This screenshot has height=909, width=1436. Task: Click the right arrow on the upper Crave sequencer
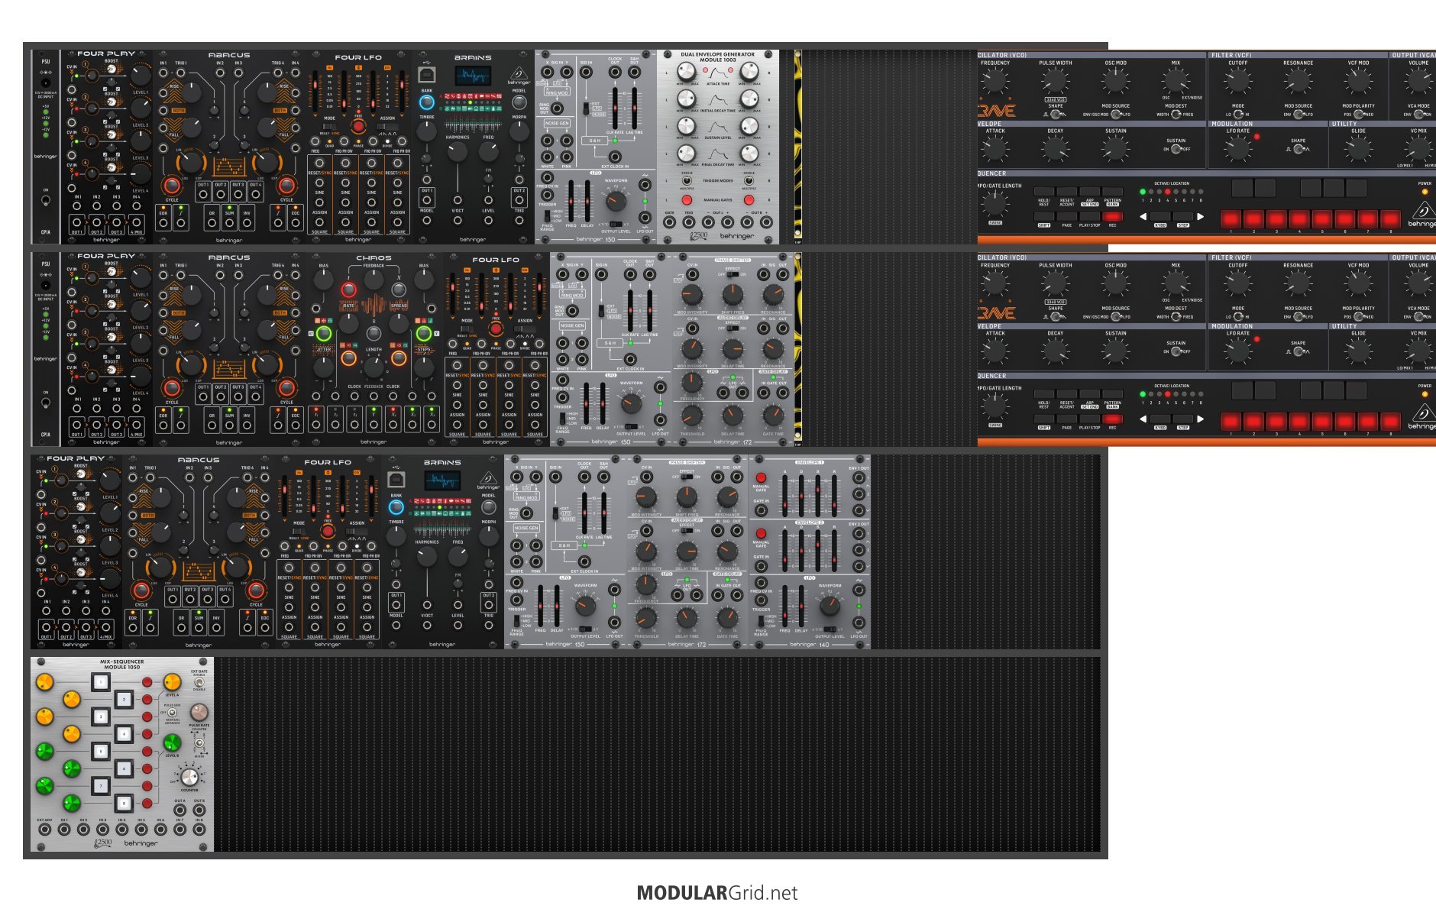coord(1200,217)
